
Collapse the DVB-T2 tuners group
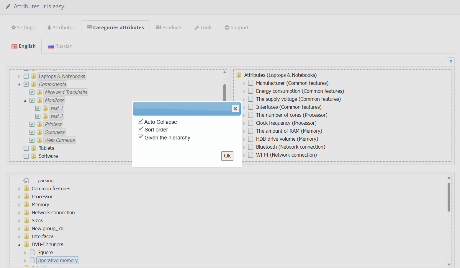click(19, 245)
